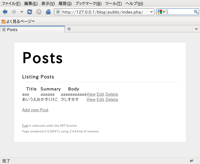200x164 pixels.
Task: Click Delete link for the aaa post
Action: tap(112, 94)
